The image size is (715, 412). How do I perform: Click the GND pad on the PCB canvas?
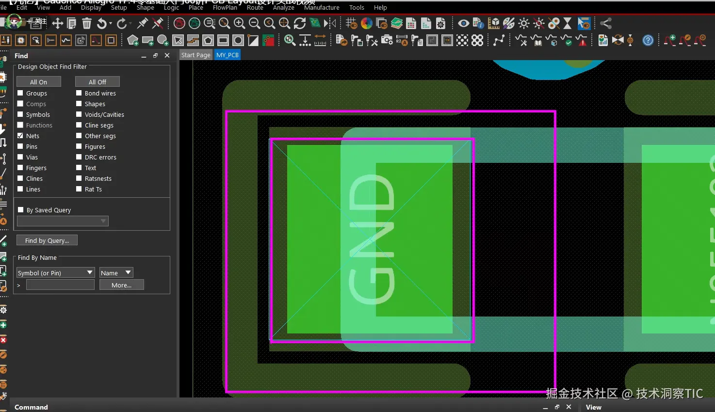tap(370, 239)
